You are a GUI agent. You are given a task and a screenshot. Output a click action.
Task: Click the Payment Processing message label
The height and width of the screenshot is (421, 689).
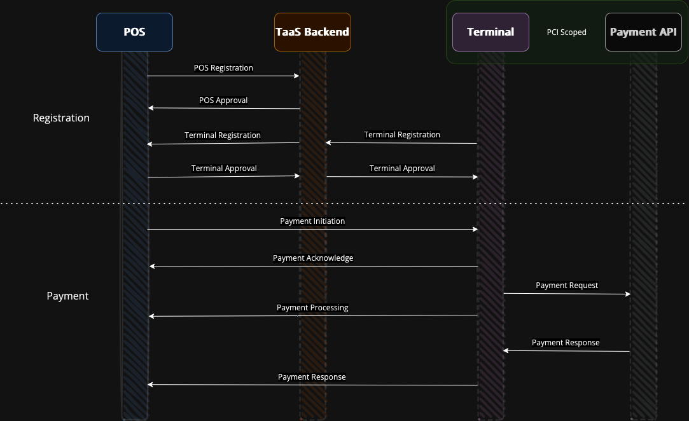tap(312, 308)
